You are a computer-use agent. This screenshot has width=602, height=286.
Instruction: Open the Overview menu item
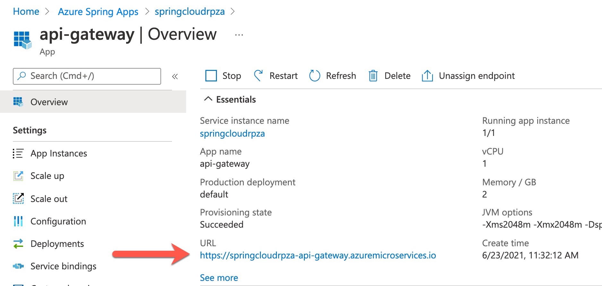(x=49, y=102)
